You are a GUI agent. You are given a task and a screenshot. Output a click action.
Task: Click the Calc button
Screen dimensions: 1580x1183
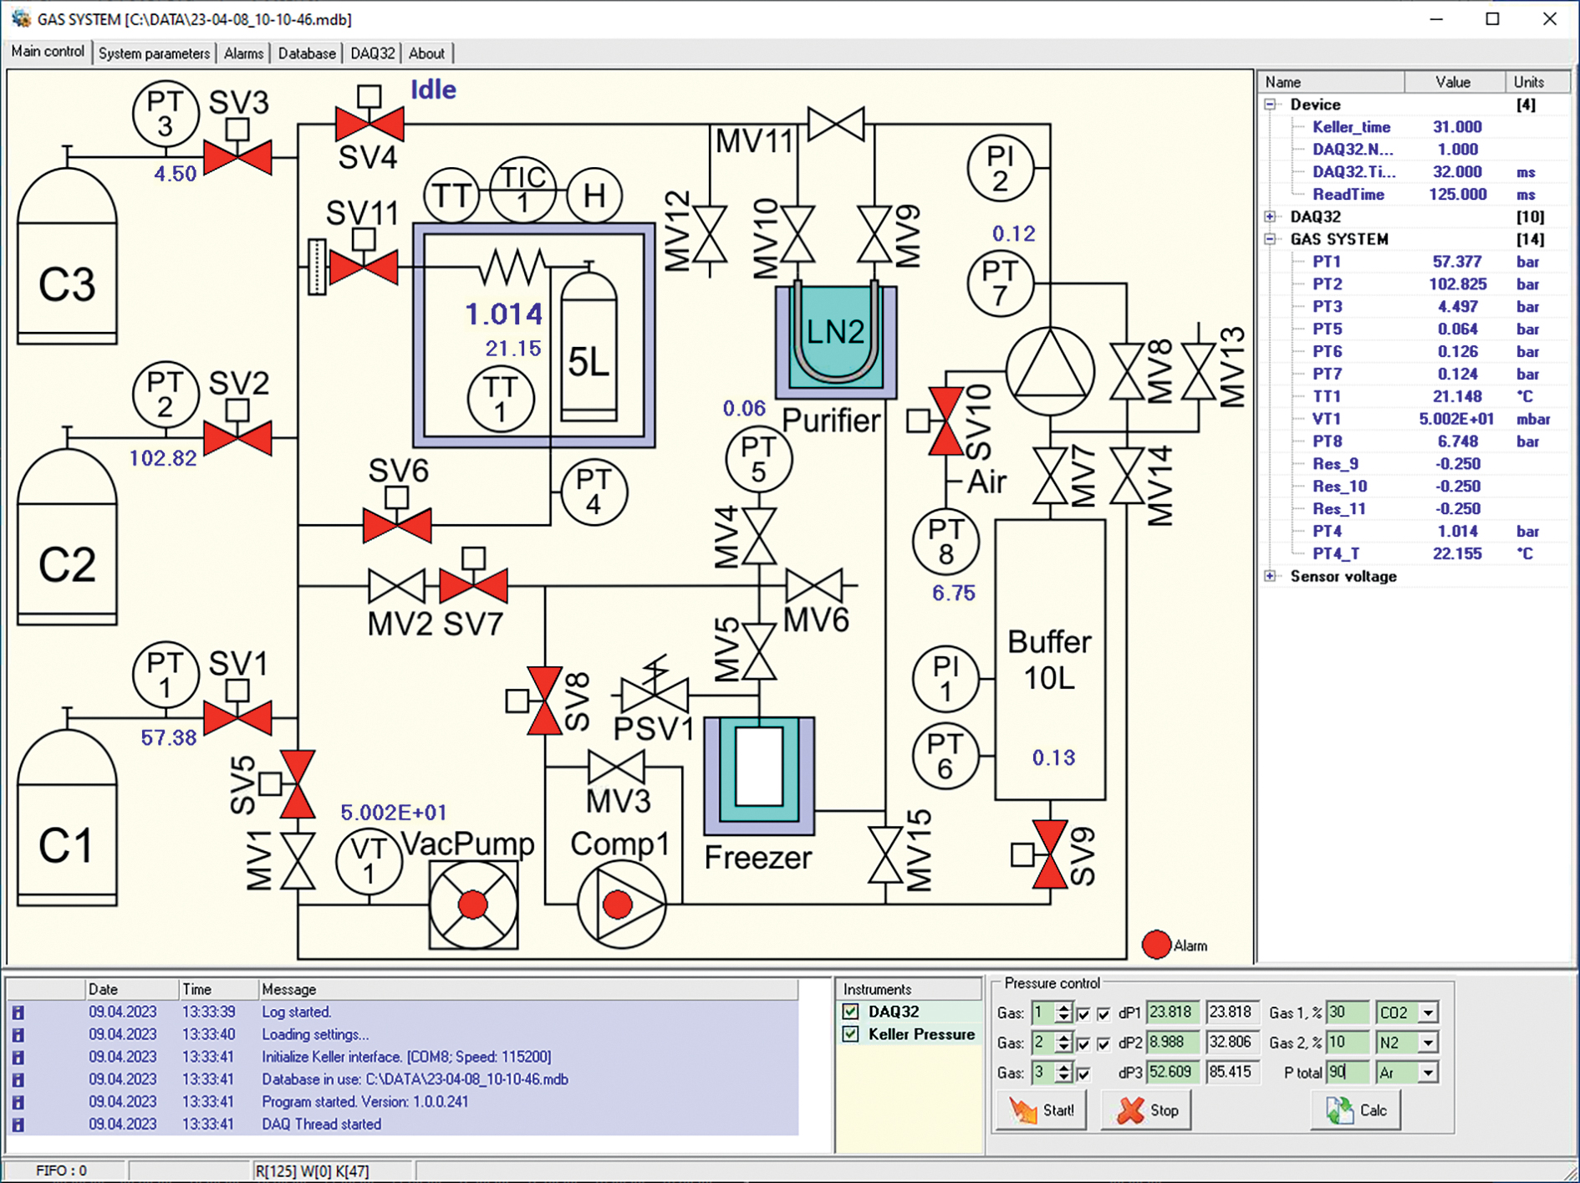coord(1356,1110)
